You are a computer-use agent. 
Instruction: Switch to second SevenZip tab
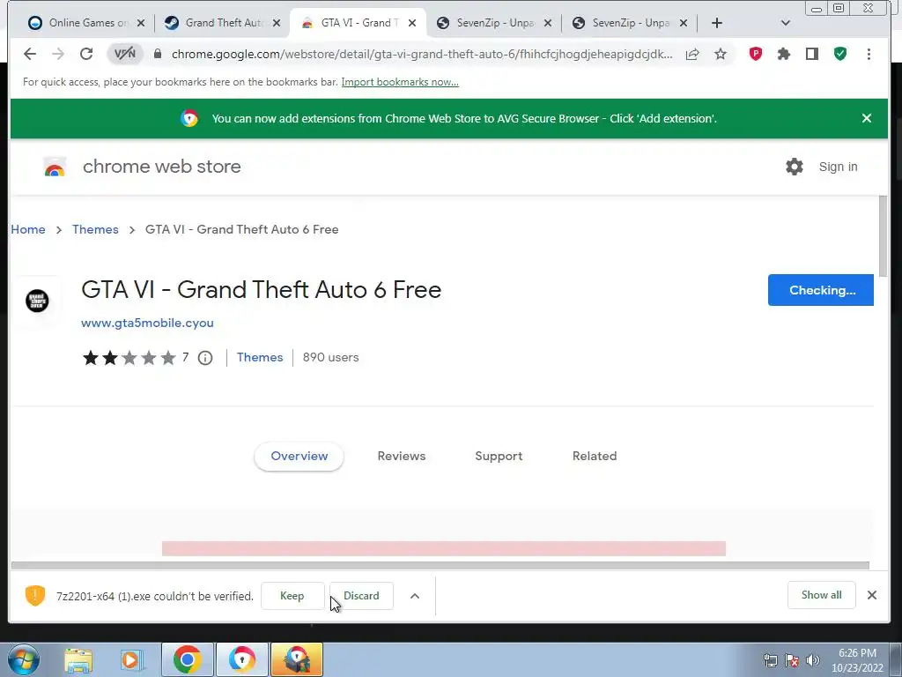(x=630, y=23)
